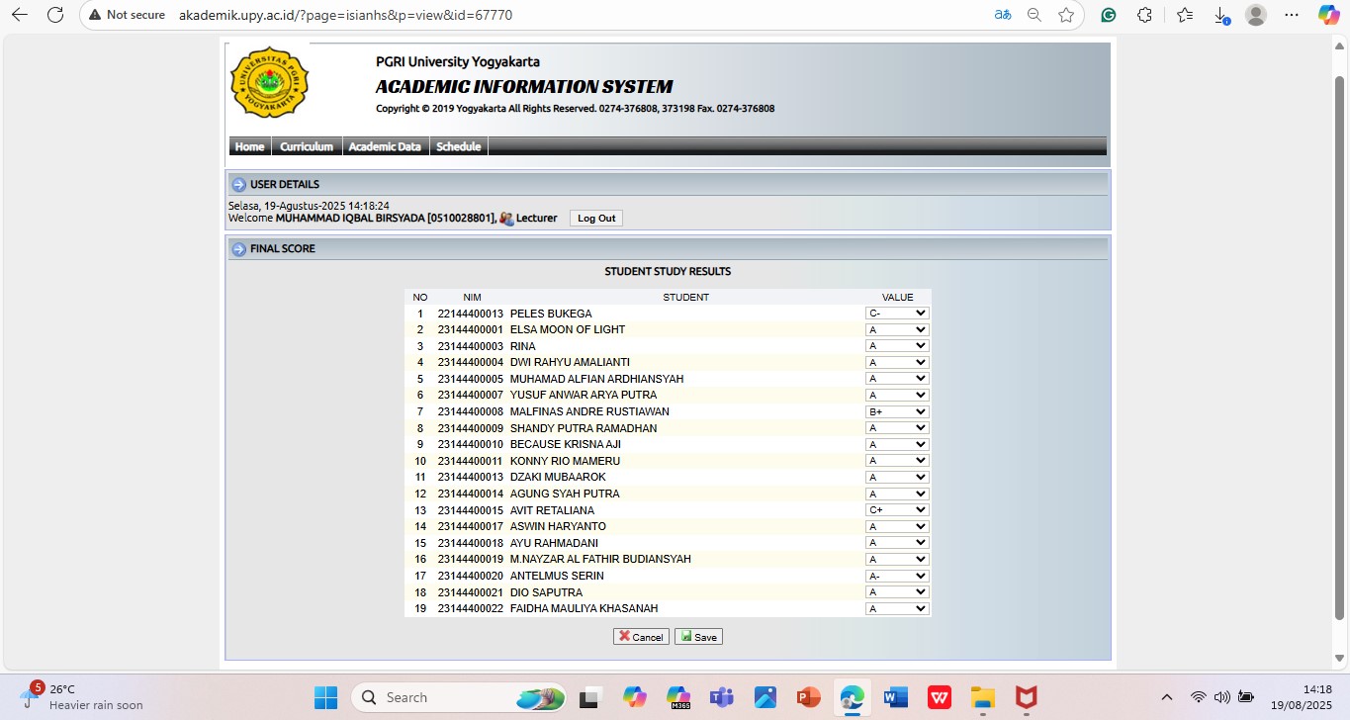
Task: Save the student final scores
Action: [x=698, y=637]
